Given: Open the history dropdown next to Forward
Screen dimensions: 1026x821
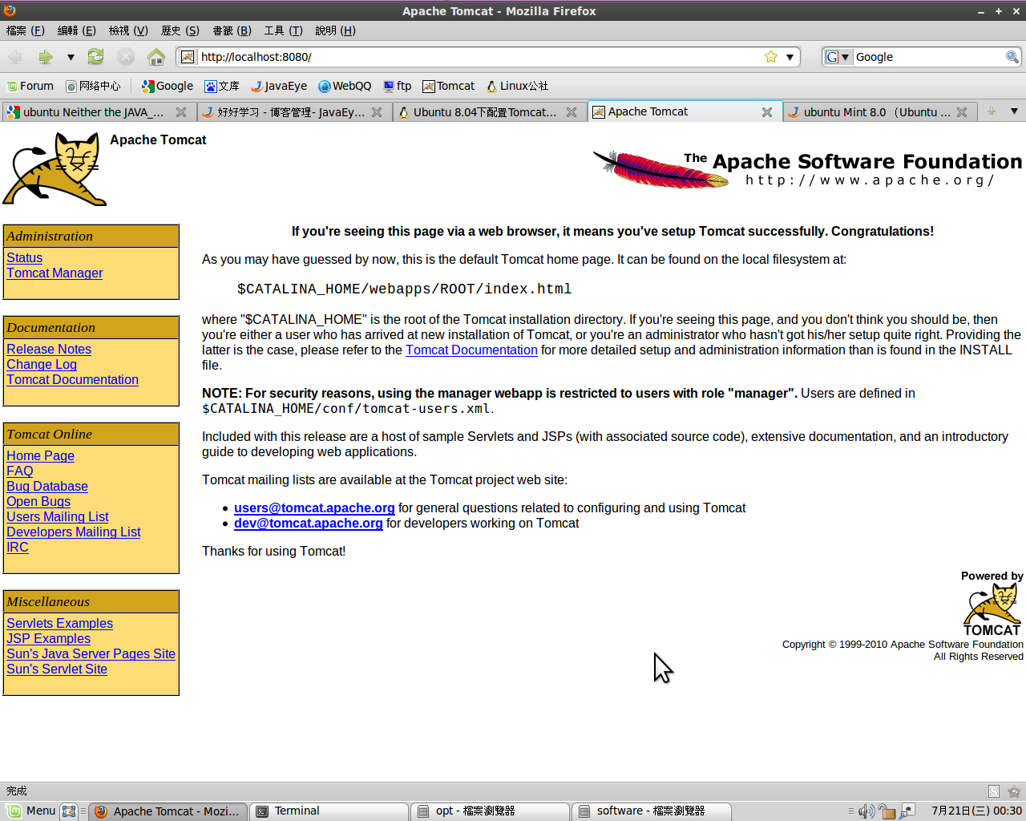Looking at the screenshot, I should coord(71,57).
